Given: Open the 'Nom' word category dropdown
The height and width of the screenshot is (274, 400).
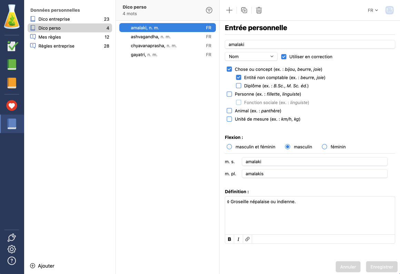Looking at the screenshot, I should [251, 57].
